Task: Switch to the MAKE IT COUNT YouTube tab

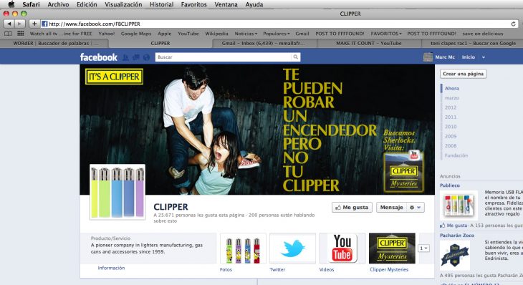Action: pos(368,44)
